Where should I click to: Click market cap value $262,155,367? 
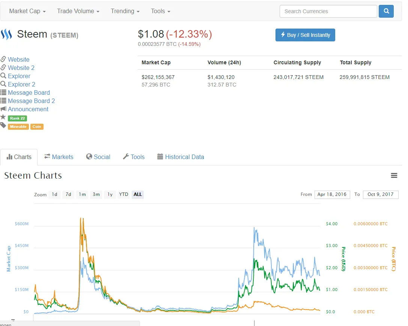(x=158, y=77)
